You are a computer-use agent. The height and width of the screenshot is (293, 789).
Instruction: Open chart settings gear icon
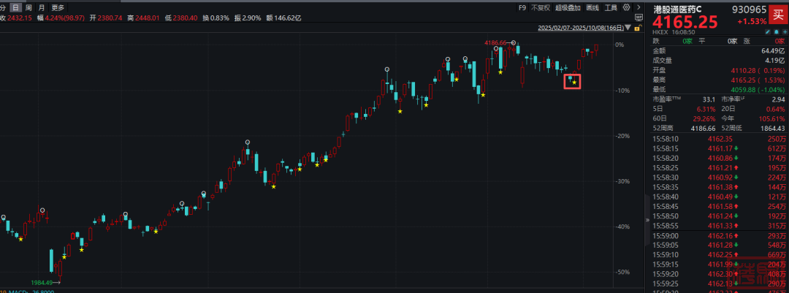(x=628, y=8)
